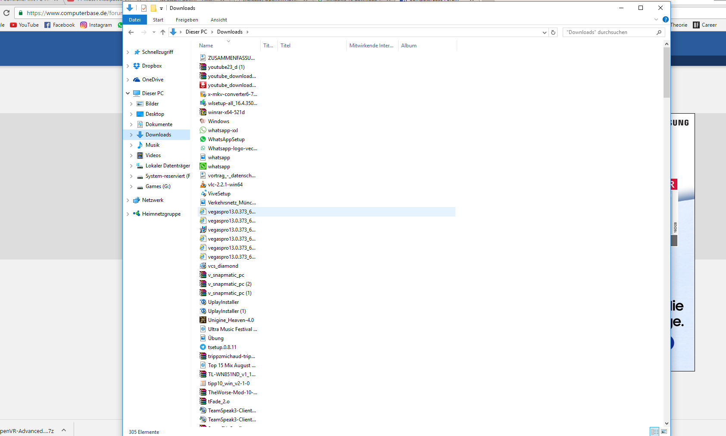Screen dimensions: 726x436
Task: Click the Dropbox icon in navigation pane
Action: pos(137,66)
